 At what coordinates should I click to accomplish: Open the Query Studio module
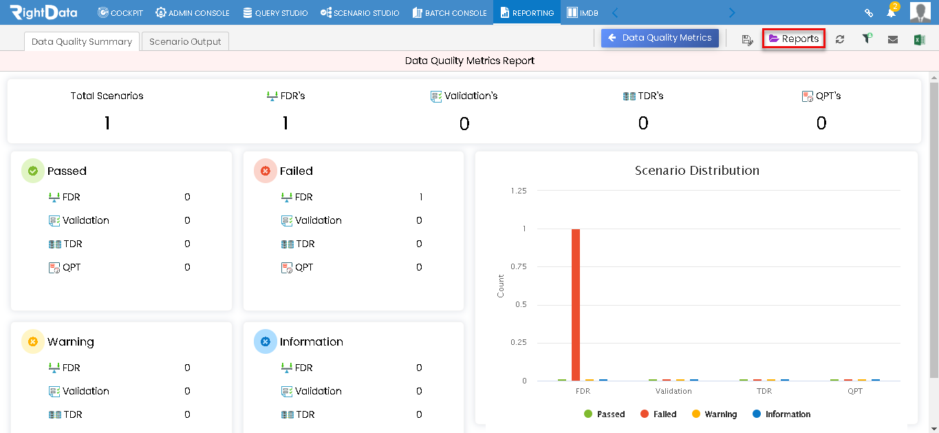pos(275,12)
